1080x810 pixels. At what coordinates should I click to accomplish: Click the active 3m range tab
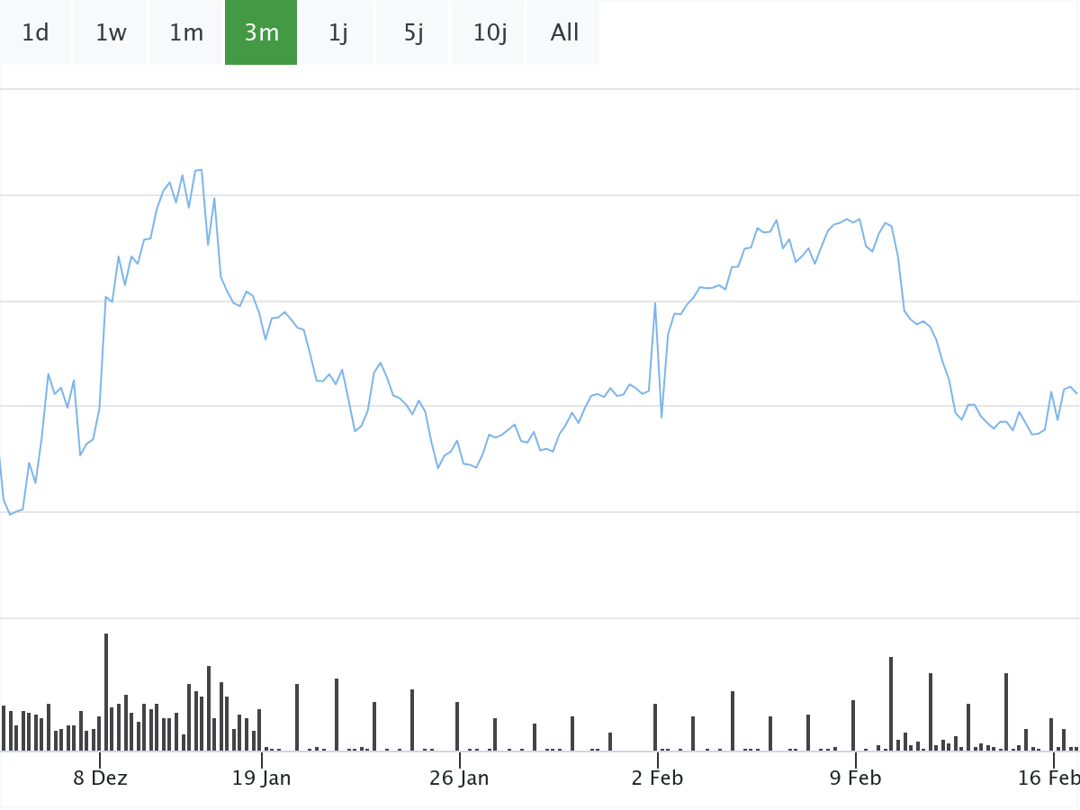(261, 33)
